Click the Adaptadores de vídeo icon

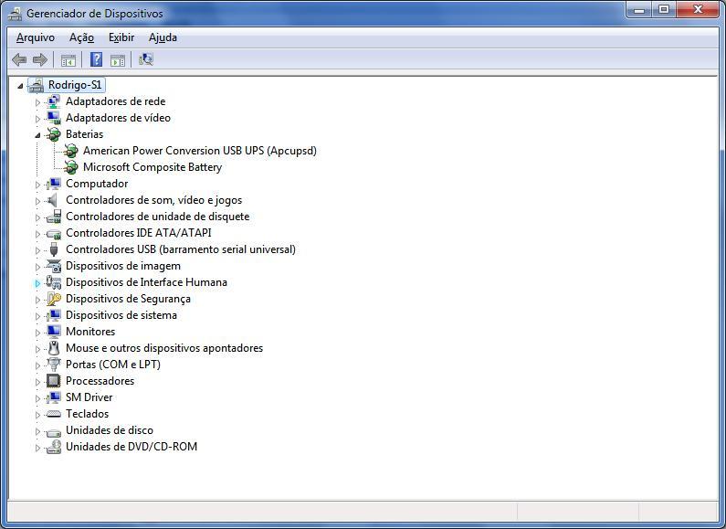click(53, 118)
